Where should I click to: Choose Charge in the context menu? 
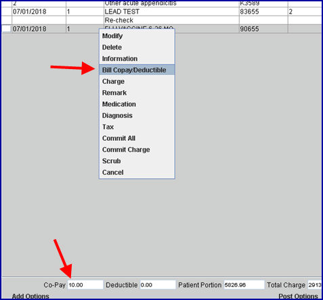137,81
